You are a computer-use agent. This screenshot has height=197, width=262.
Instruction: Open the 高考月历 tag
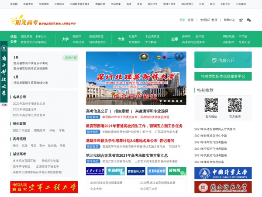[x=71, y=57]
